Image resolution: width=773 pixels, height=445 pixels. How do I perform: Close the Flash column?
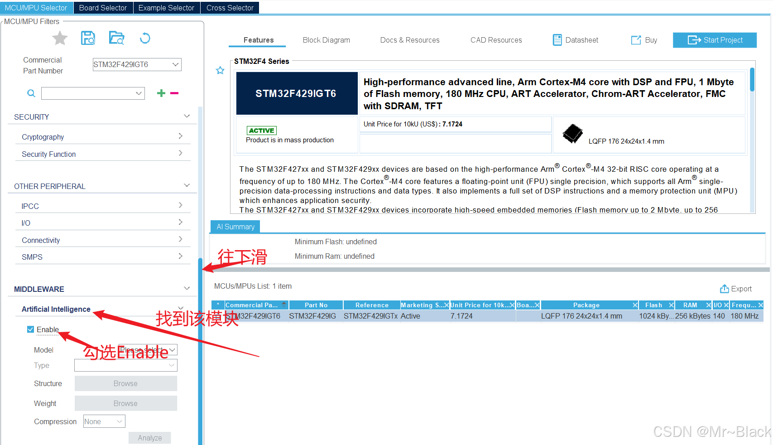point(672,305)
